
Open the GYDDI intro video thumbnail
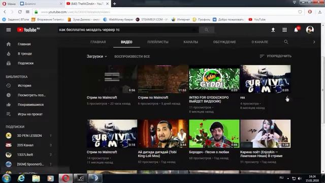[x=214, y=79]
